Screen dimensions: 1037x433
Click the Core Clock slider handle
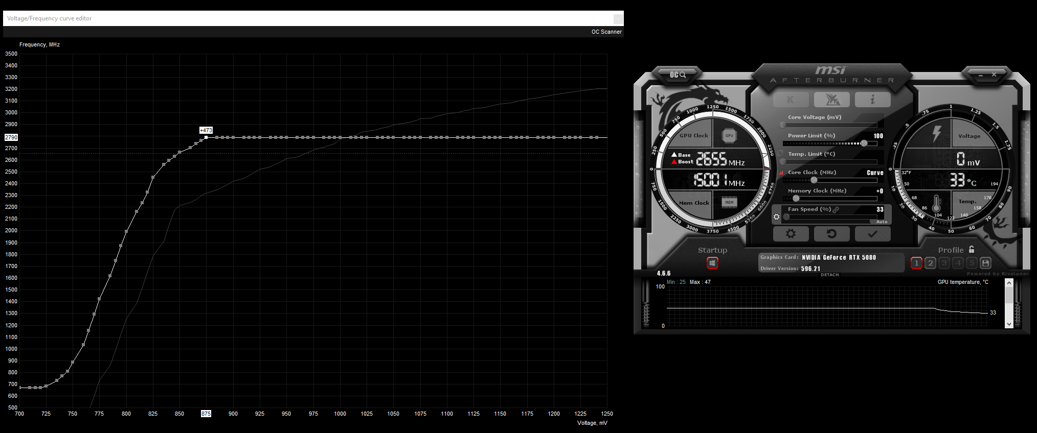(x=814, y=180)
